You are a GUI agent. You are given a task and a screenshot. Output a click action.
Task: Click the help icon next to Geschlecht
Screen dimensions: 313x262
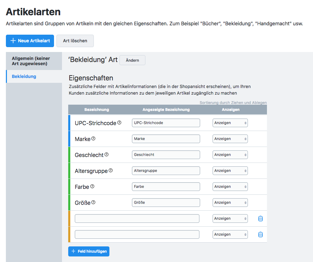[x=106, y=155]
